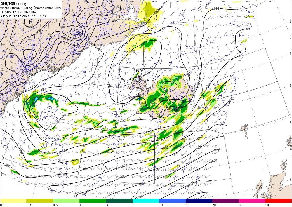Click the legend value label 20
The width and height of the screenshot is (292, 207).
[214, 205]
